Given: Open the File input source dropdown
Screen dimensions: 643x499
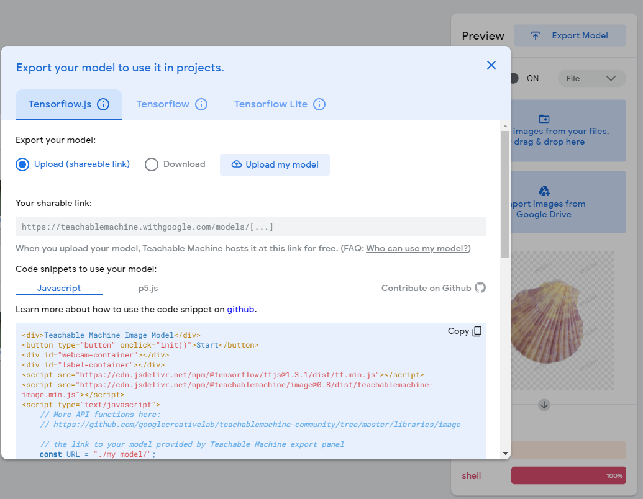Looking at the screenshot, I should coord(591,78).
